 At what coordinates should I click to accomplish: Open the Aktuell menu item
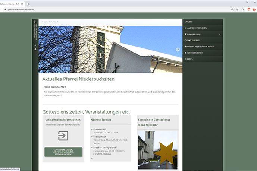point(189,22)
